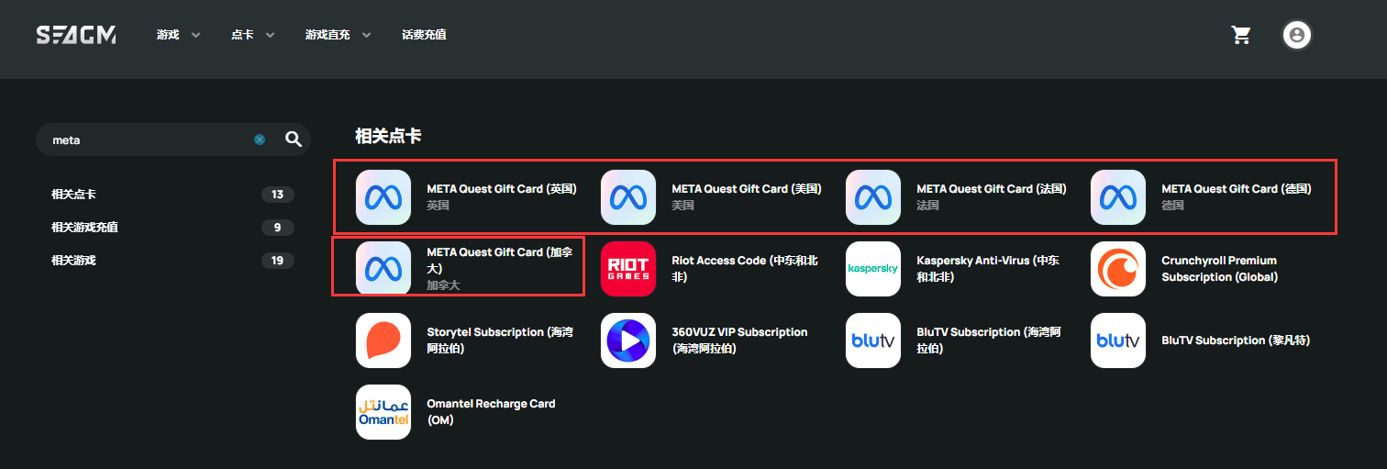Open Storytel Subscription (海湾阿拉伯)
Screen dimensions: 1387x469
tap(500, 341)
